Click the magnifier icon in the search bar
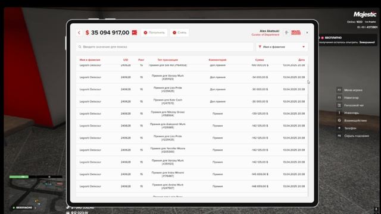Image resolution: width=381 pixels, height=214 pixels. click(x=80, y=47)
